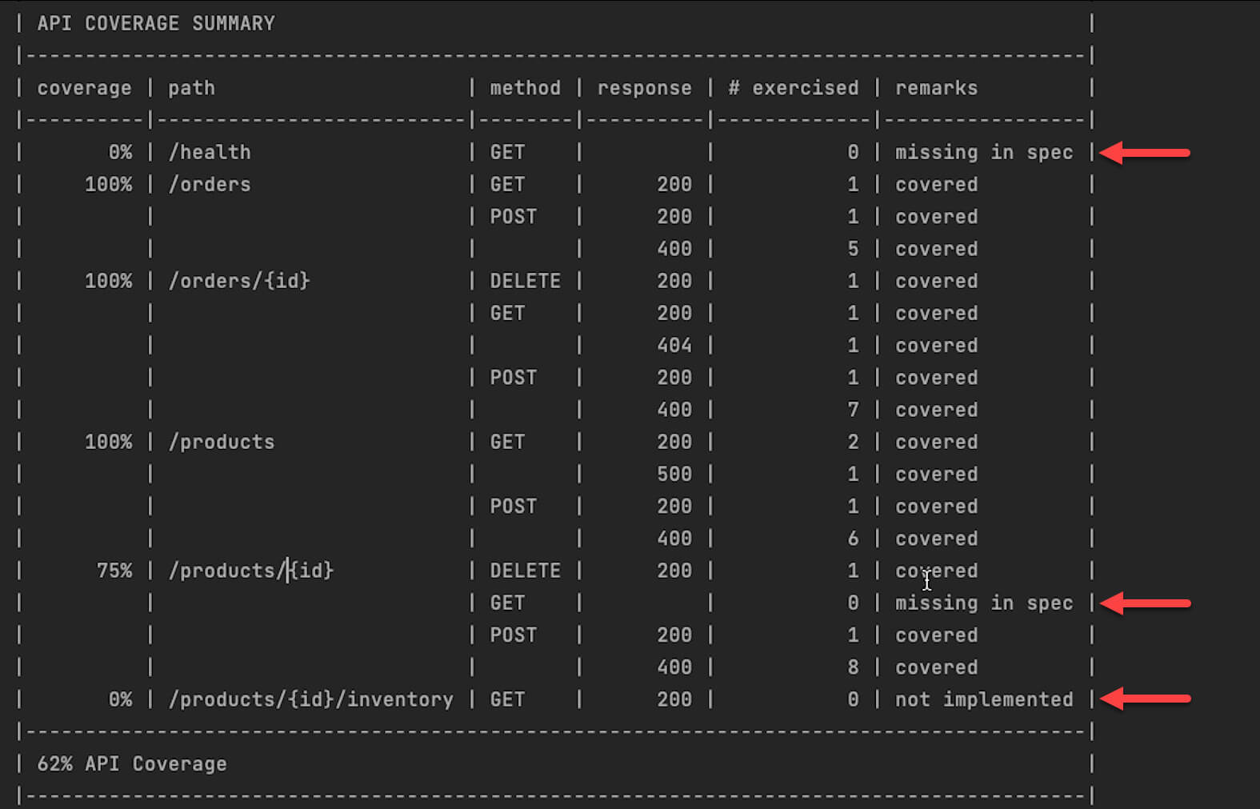This screenshot has height=809, width=1260.
Task: Click the /health path entry
Action: coord(210,152)
